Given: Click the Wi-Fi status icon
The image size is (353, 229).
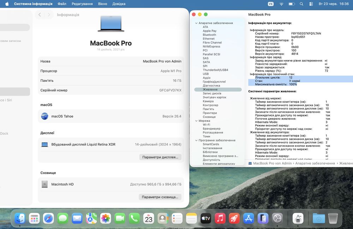Looking at the screenshot, I should click(x=281, y=4).
